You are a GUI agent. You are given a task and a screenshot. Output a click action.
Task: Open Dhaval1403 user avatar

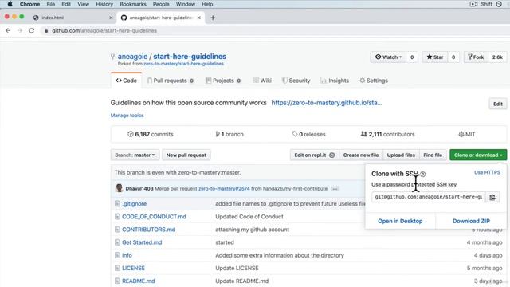click(119, 188)
